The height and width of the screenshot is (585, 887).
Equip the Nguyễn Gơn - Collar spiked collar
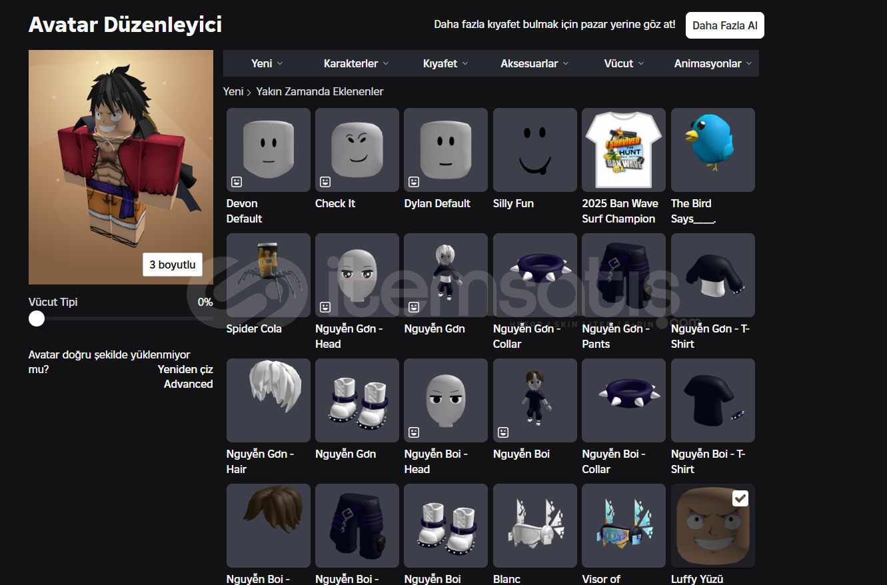[535, 275]
